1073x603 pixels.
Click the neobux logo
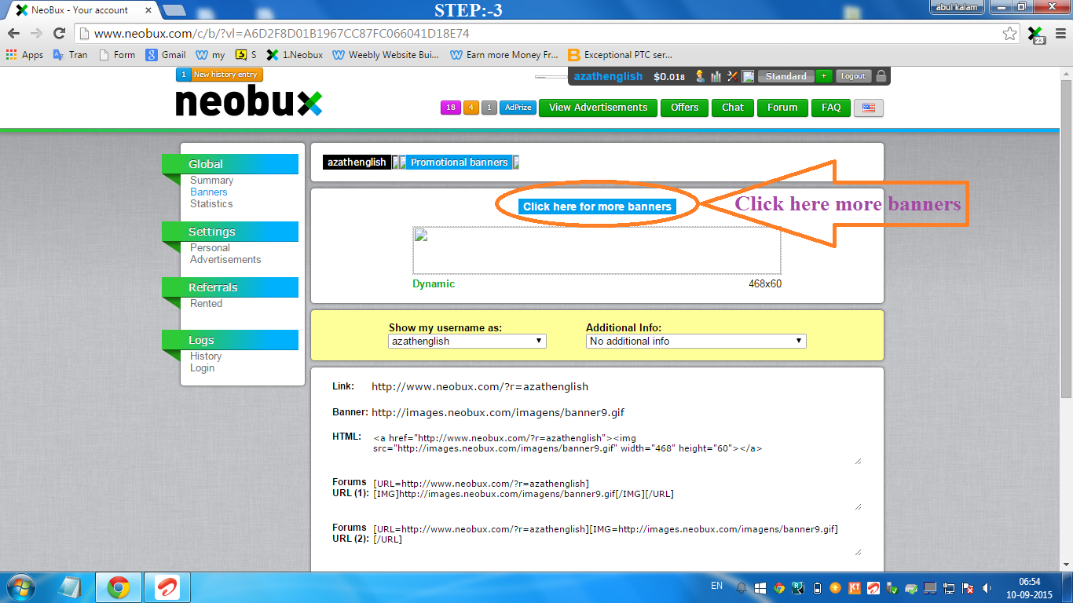tap(249, 101)
